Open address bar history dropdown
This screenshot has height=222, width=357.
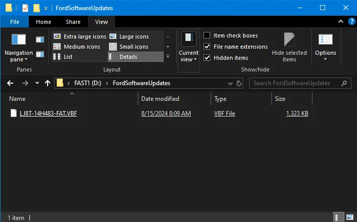tap(230, 84)
